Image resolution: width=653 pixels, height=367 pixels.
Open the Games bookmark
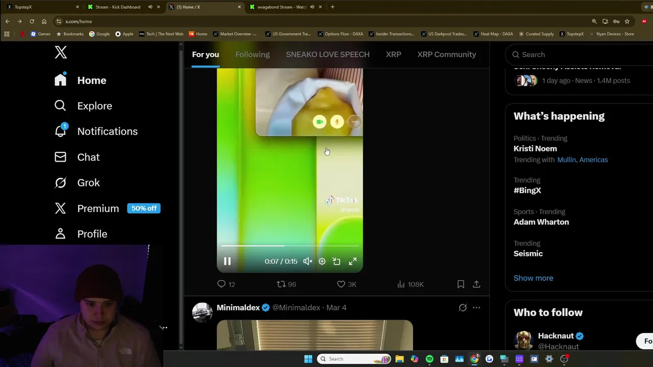(x=41, y=34)
